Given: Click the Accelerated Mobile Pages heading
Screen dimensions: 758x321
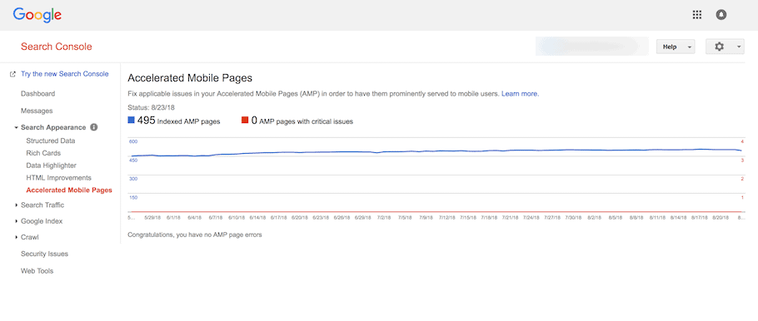Looking at the screenshot, I should coord(190,77).
